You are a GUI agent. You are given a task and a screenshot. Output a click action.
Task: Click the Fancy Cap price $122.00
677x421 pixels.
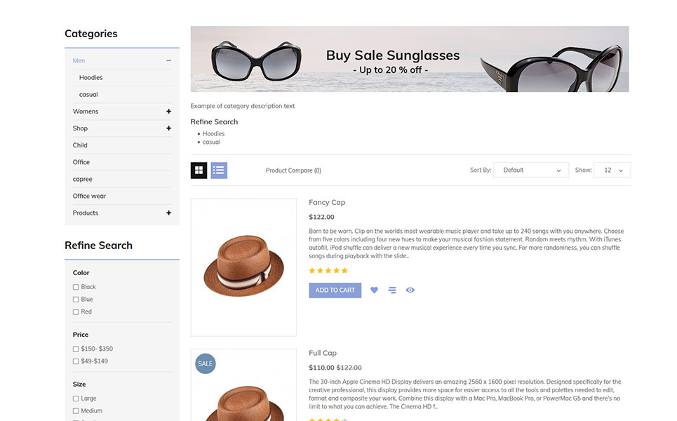point(321,217)
